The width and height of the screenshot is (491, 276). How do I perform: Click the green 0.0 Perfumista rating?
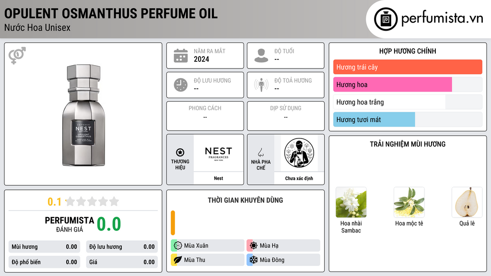point(109,224)
